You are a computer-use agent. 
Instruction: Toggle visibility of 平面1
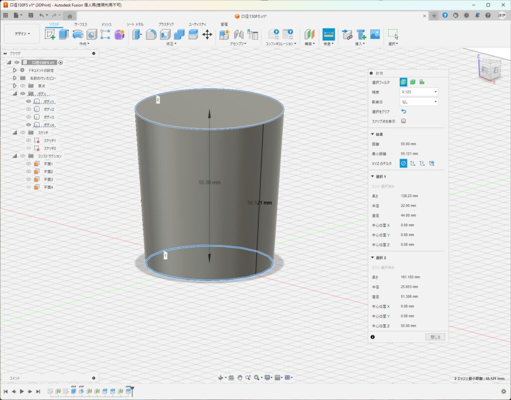tap(28, 164)
